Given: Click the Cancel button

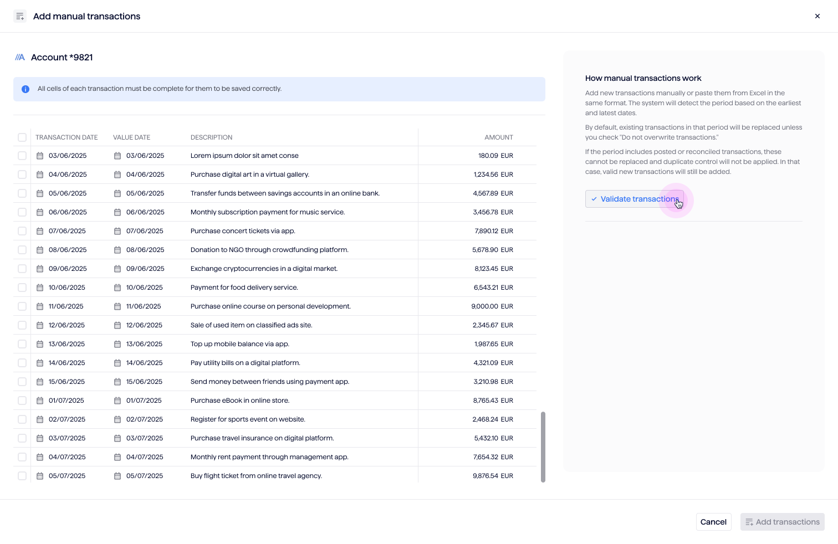Looking at the screenshot, I should point(713,522).
